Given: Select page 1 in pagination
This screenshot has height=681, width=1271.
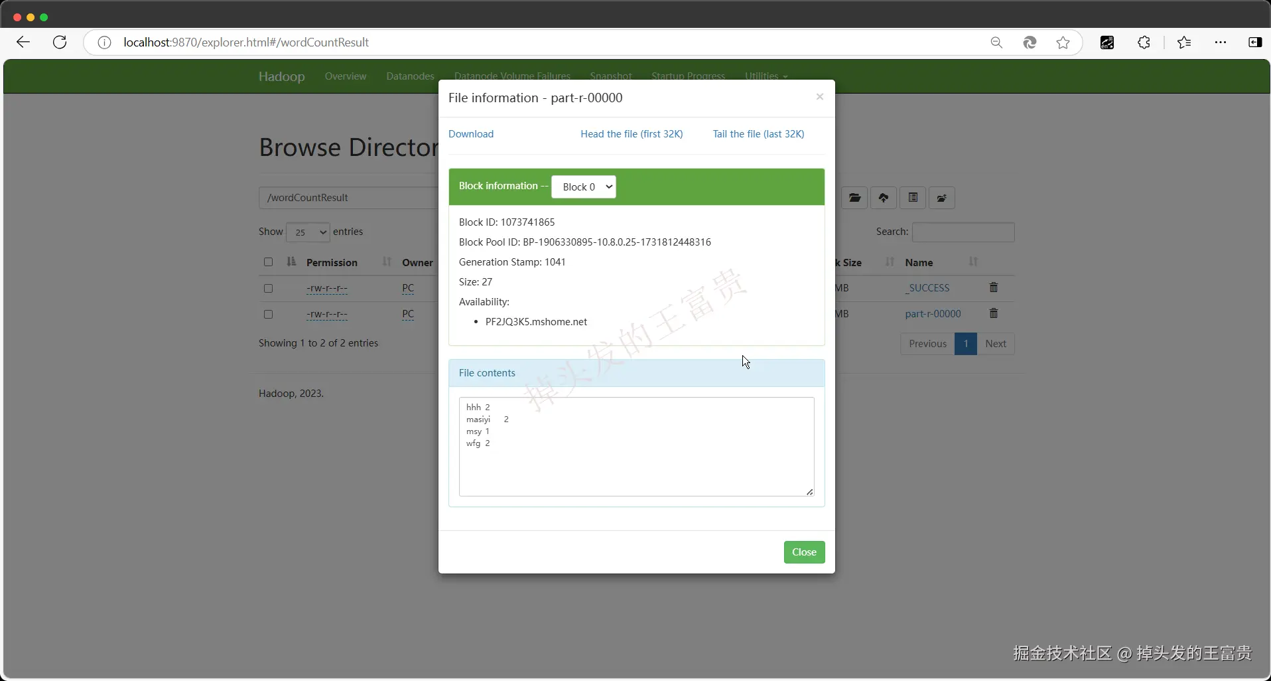Looking at the screenshot, I should tap(966, 344).
